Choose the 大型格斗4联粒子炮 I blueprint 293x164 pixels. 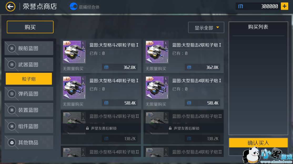(101, 92)
